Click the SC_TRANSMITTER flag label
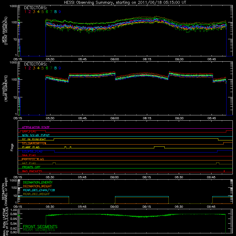This screenshot has height=236, width=236. click(34, 143)
